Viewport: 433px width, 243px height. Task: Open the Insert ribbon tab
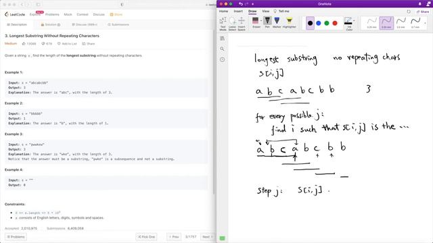[238, 11]
